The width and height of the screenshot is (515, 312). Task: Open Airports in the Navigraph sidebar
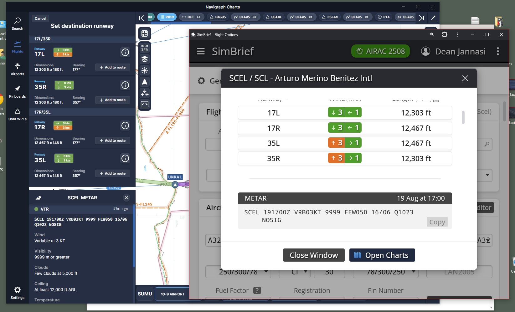pyautogui.click(x=18, y=69)
